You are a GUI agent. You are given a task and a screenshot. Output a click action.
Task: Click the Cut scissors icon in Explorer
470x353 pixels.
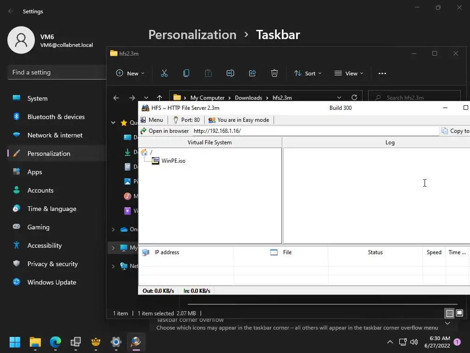coord(164,73)
